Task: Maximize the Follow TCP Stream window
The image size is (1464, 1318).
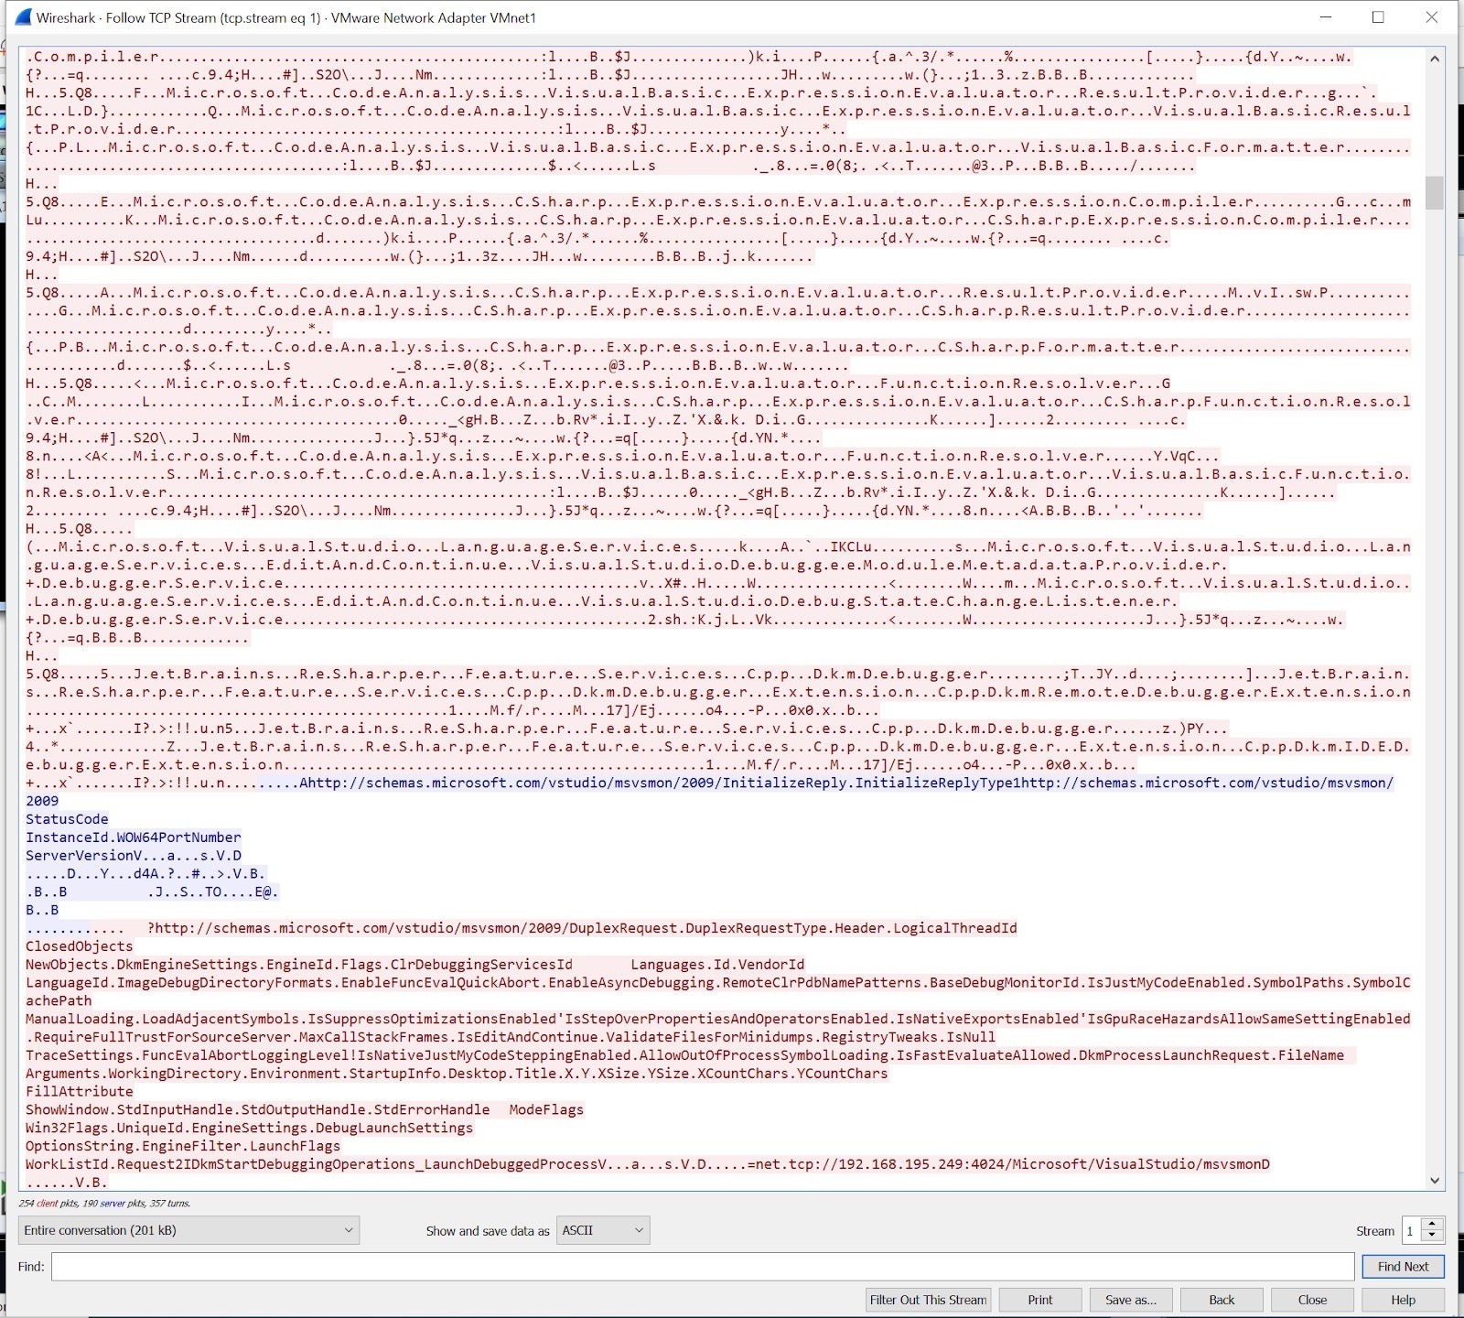Action: 1378,17
